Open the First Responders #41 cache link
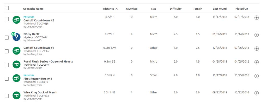The height and width of the screenshot is (103, 267). [x=38, y=79]
